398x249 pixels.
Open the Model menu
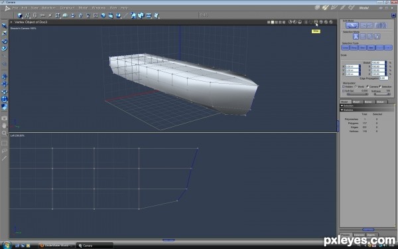(83, 8)
